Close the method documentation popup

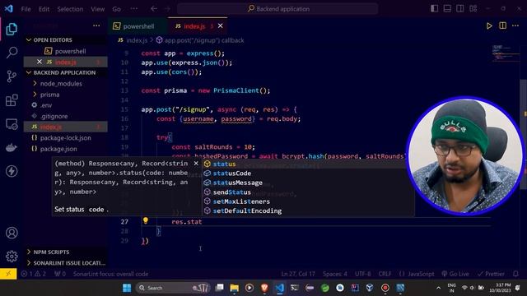[x=196, y=163]
